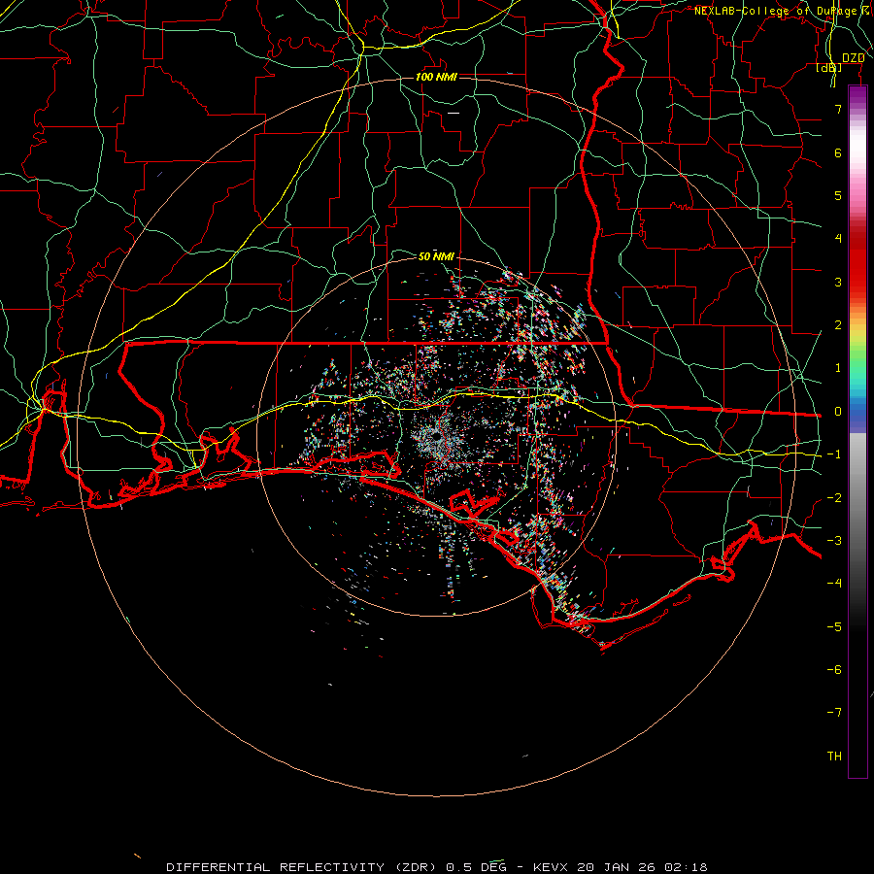Click the 20 JAN 26 date in caption
The width and height of the screenshot is (874, 874).
(618, 867)
